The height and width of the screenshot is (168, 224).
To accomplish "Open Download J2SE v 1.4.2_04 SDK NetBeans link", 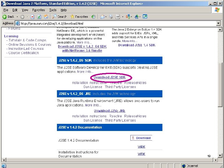I will (x=82, y=49).
